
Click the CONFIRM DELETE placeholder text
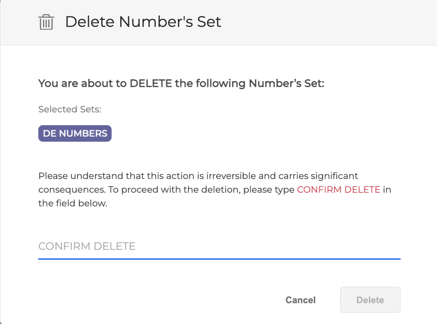[x=87, y=246]
